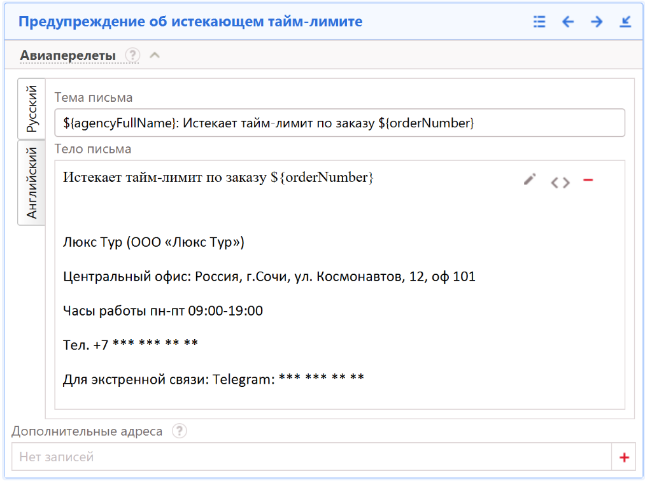The image size is (645, 481).
Task: Click first body line with ${orderNumber}
Action: (x=218, y=178)
